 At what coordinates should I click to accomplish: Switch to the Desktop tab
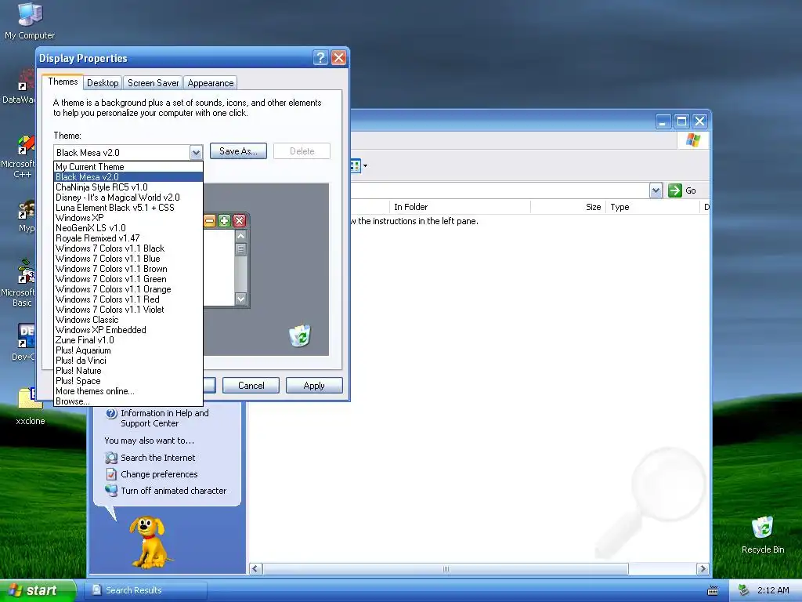(103, 83)
